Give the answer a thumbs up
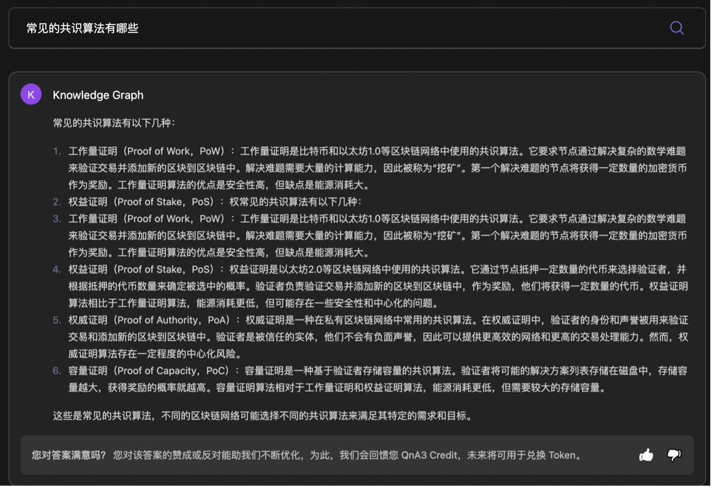 pos(646,455)
